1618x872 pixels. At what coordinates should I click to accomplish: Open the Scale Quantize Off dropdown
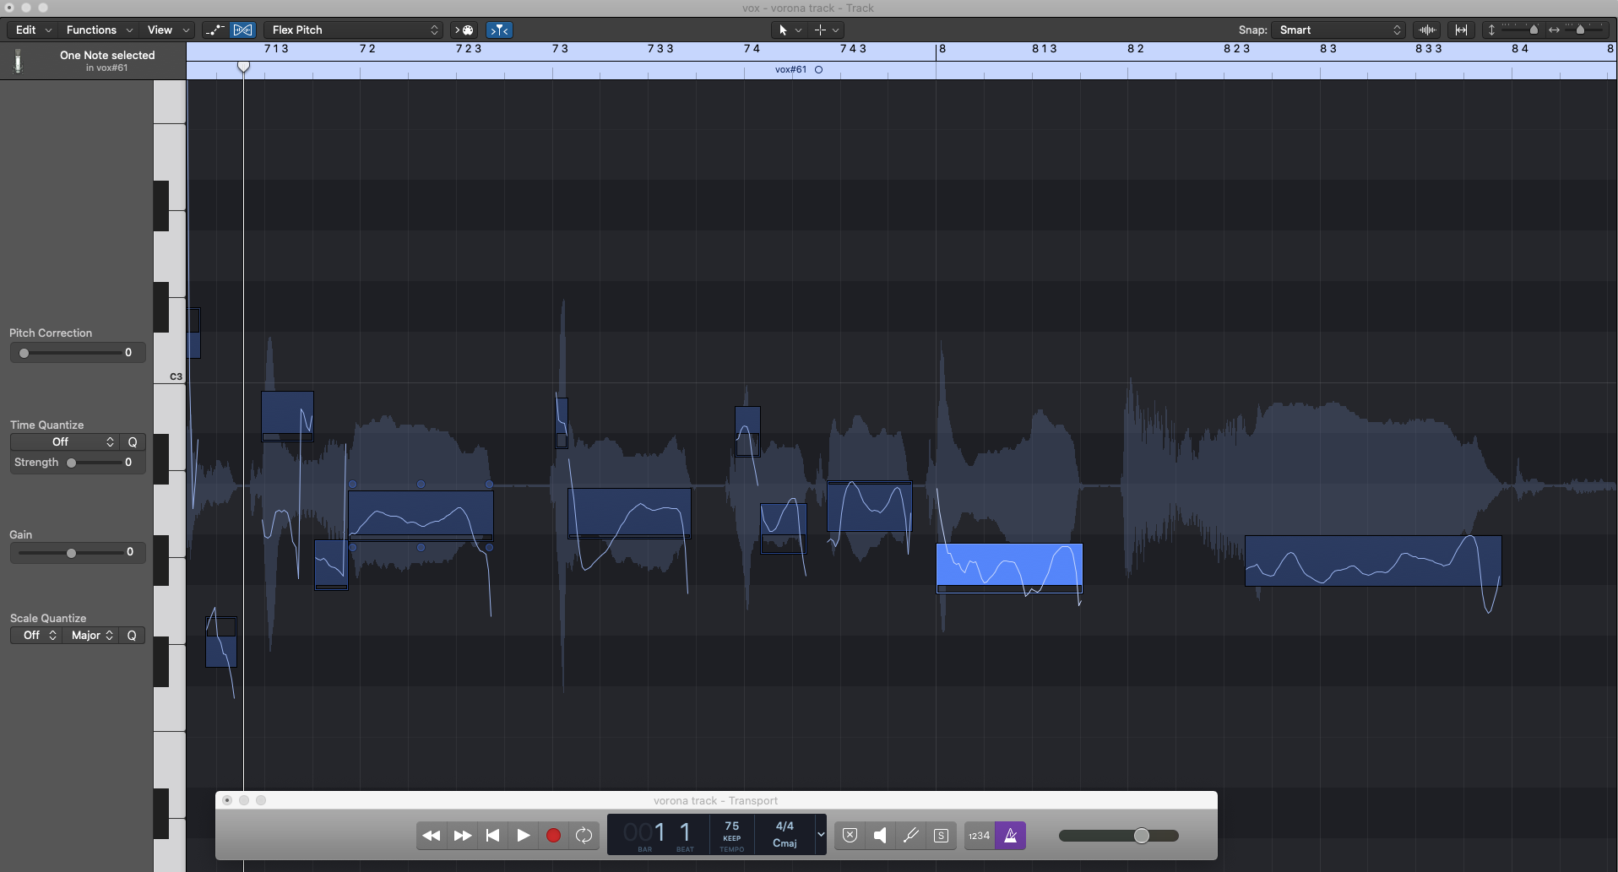[x=35, y=636]
